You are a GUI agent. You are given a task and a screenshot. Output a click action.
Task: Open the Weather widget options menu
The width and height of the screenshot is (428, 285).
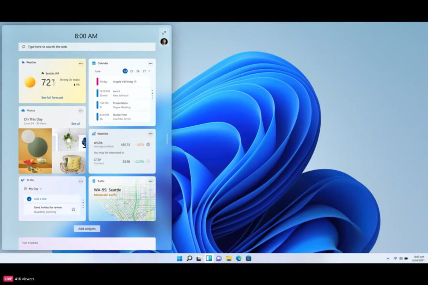[x=81, y=63]
